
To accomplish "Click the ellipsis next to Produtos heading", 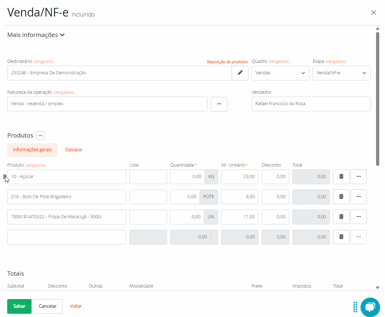I will [x=41, y=136].
